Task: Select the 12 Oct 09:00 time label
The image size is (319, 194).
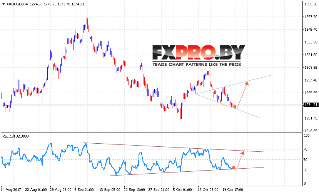Action: click(x=208, y=190)
